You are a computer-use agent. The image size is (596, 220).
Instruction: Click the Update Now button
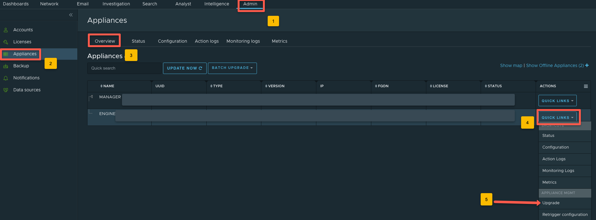tap(185, 68)
